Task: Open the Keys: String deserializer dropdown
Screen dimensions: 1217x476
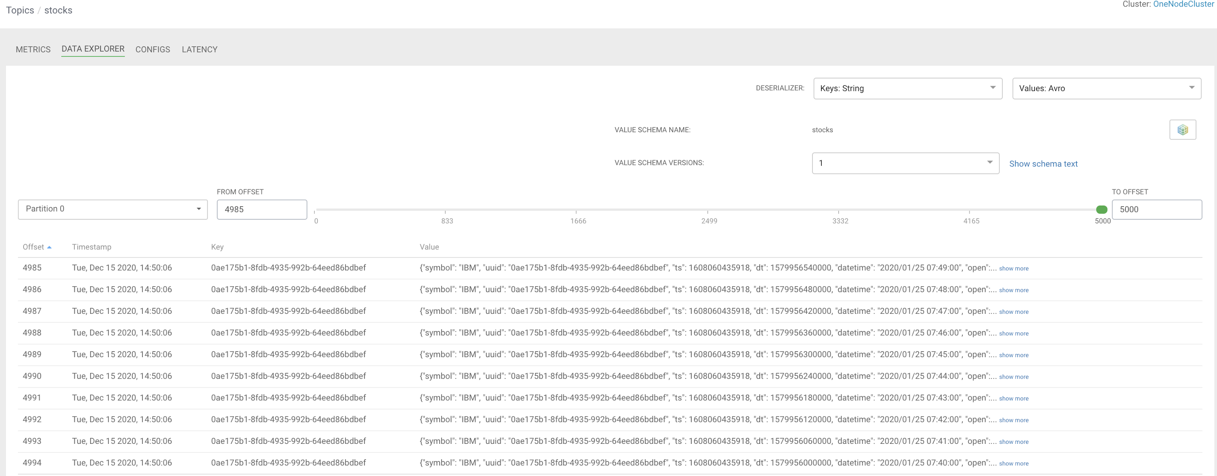Action: point(907,88)
